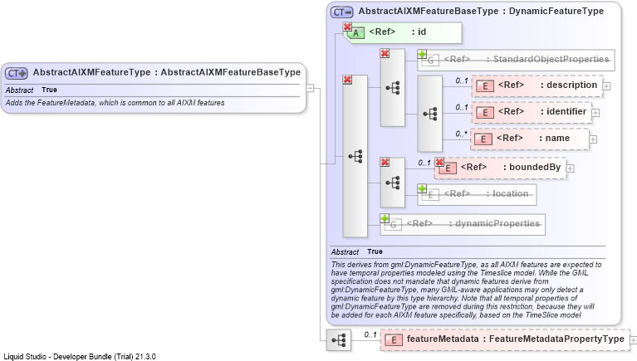Click the red X on the boundedBy element
The width and height of the screenshot is (637, 361).
[x=439, y=162]
